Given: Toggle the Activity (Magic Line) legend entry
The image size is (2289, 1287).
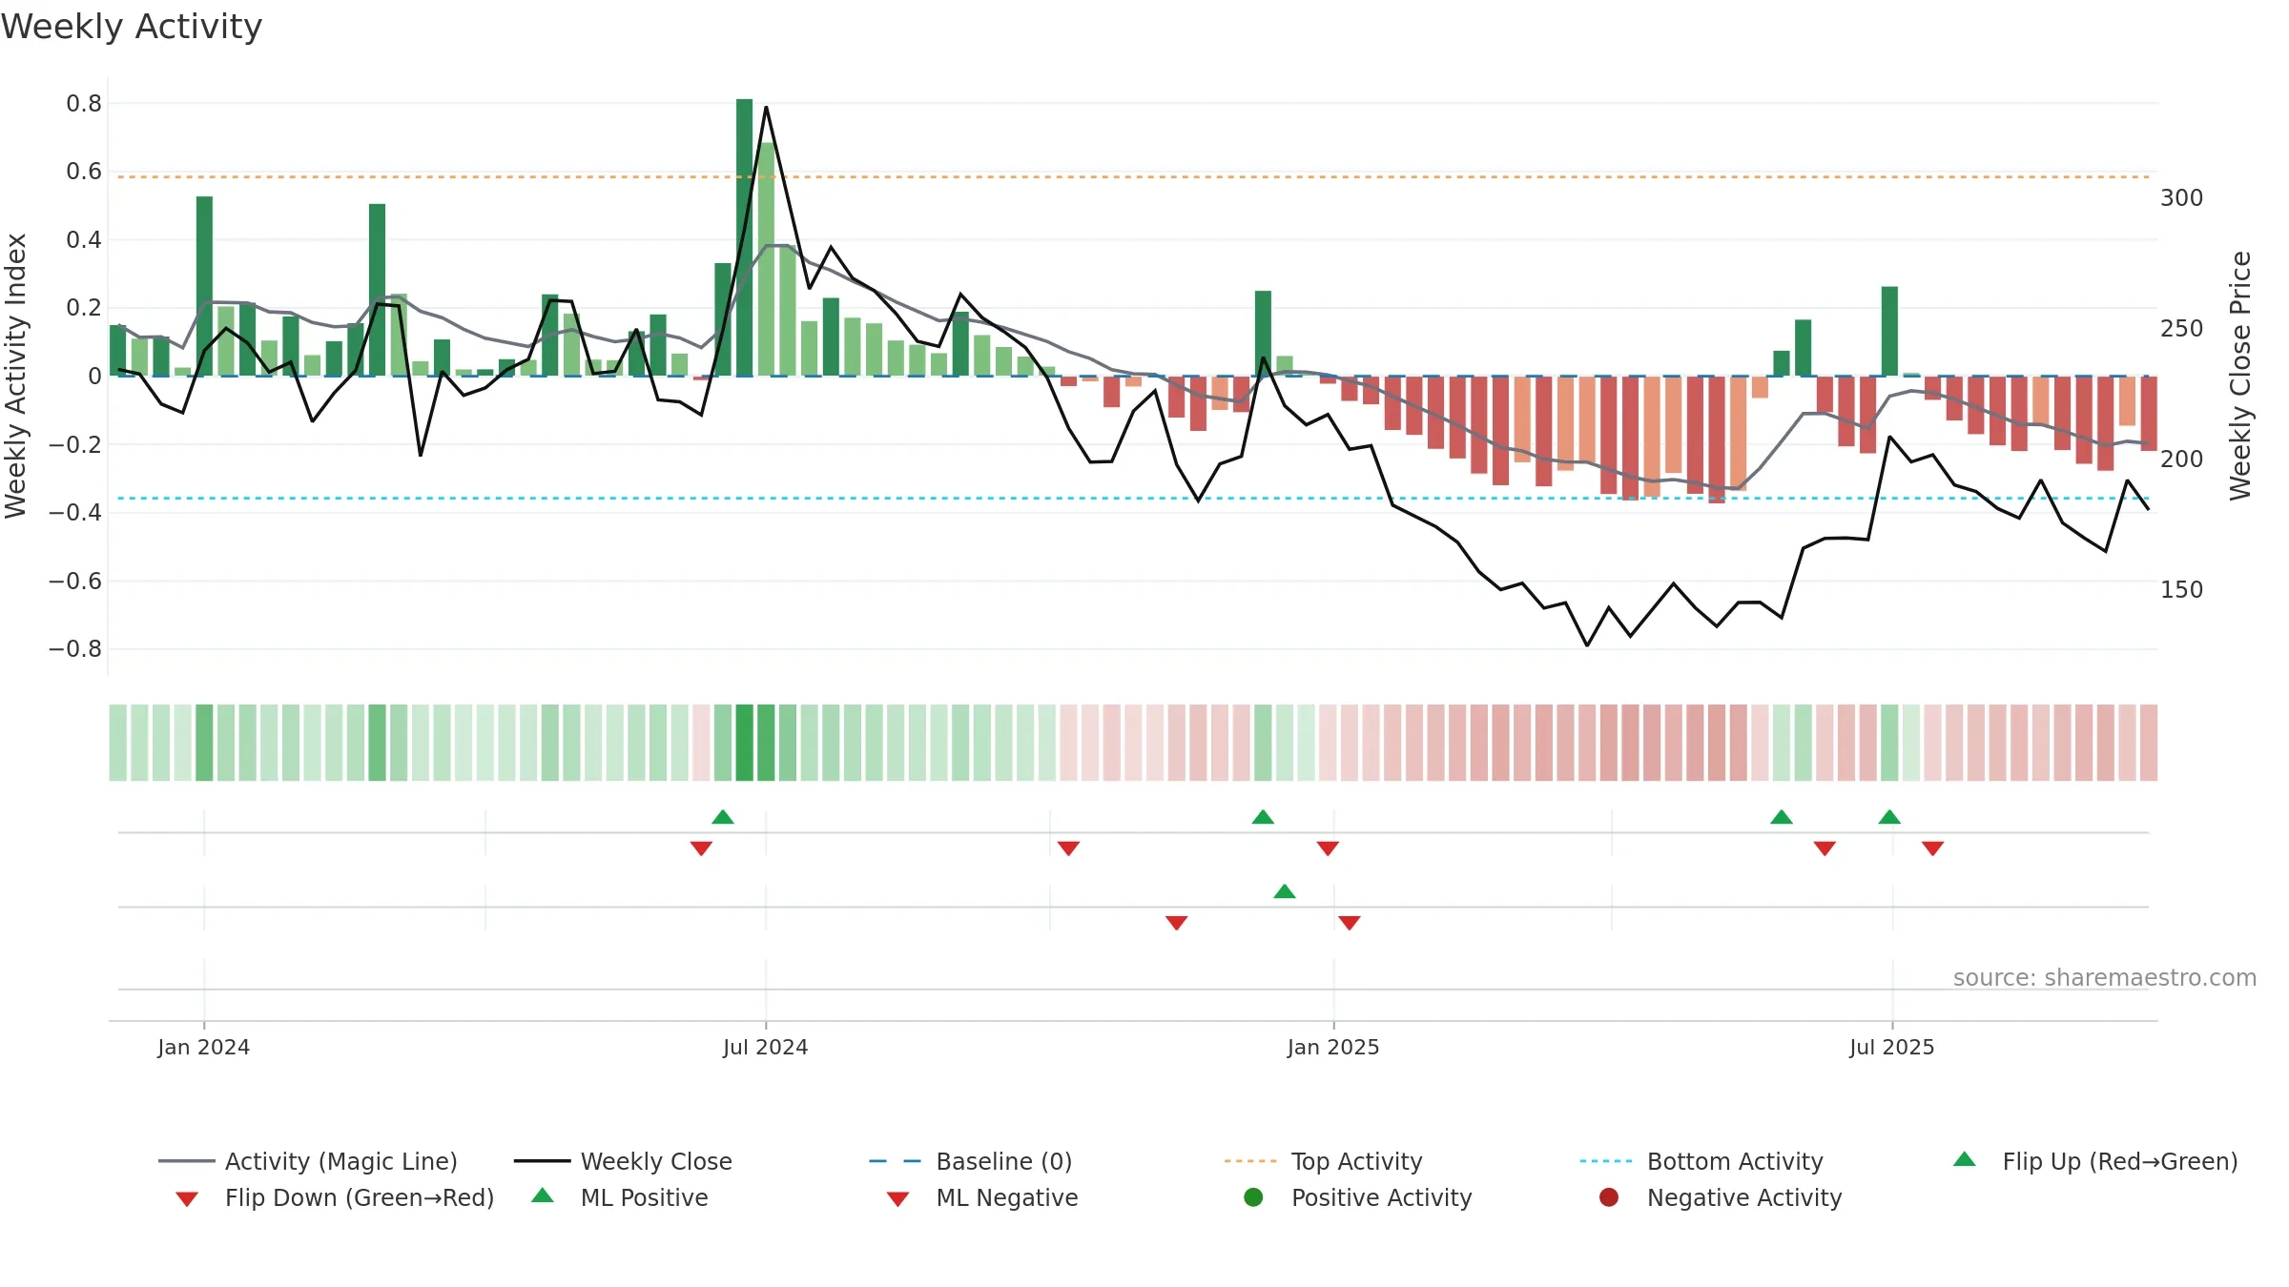Looking at the screenshot, I should (x=308, y=1161).
